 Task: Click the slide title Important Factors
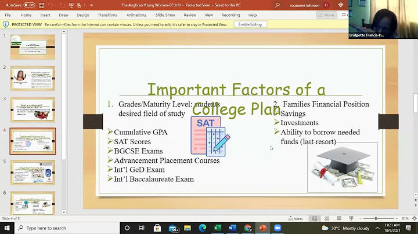click(x=236, y=99)
